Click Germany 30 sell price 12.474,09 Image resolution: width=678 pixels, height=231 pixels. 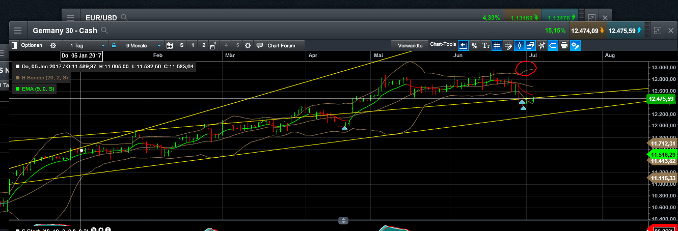coord(587,31)
